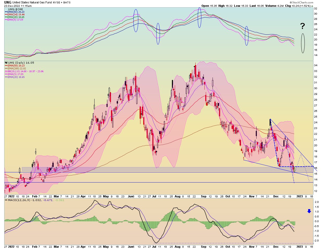This screenshot has width=323, height=249.
Task: Click the black question mark annotation
Action: point(302,26)
